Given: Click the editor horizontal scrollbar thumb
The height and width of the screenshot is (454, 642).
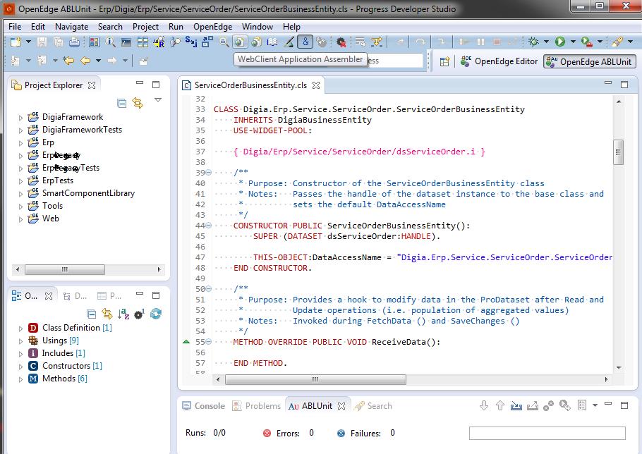Looking at the screenshot, I should click(315, 379).
